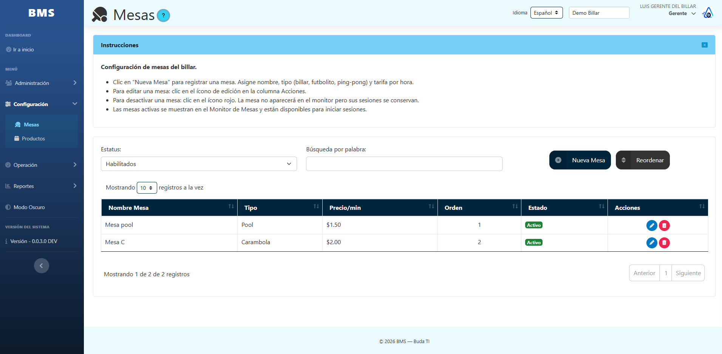This screenshot has height=354, width=722.
Task: Go to the Siguiente page
Action: coord(688,273)
